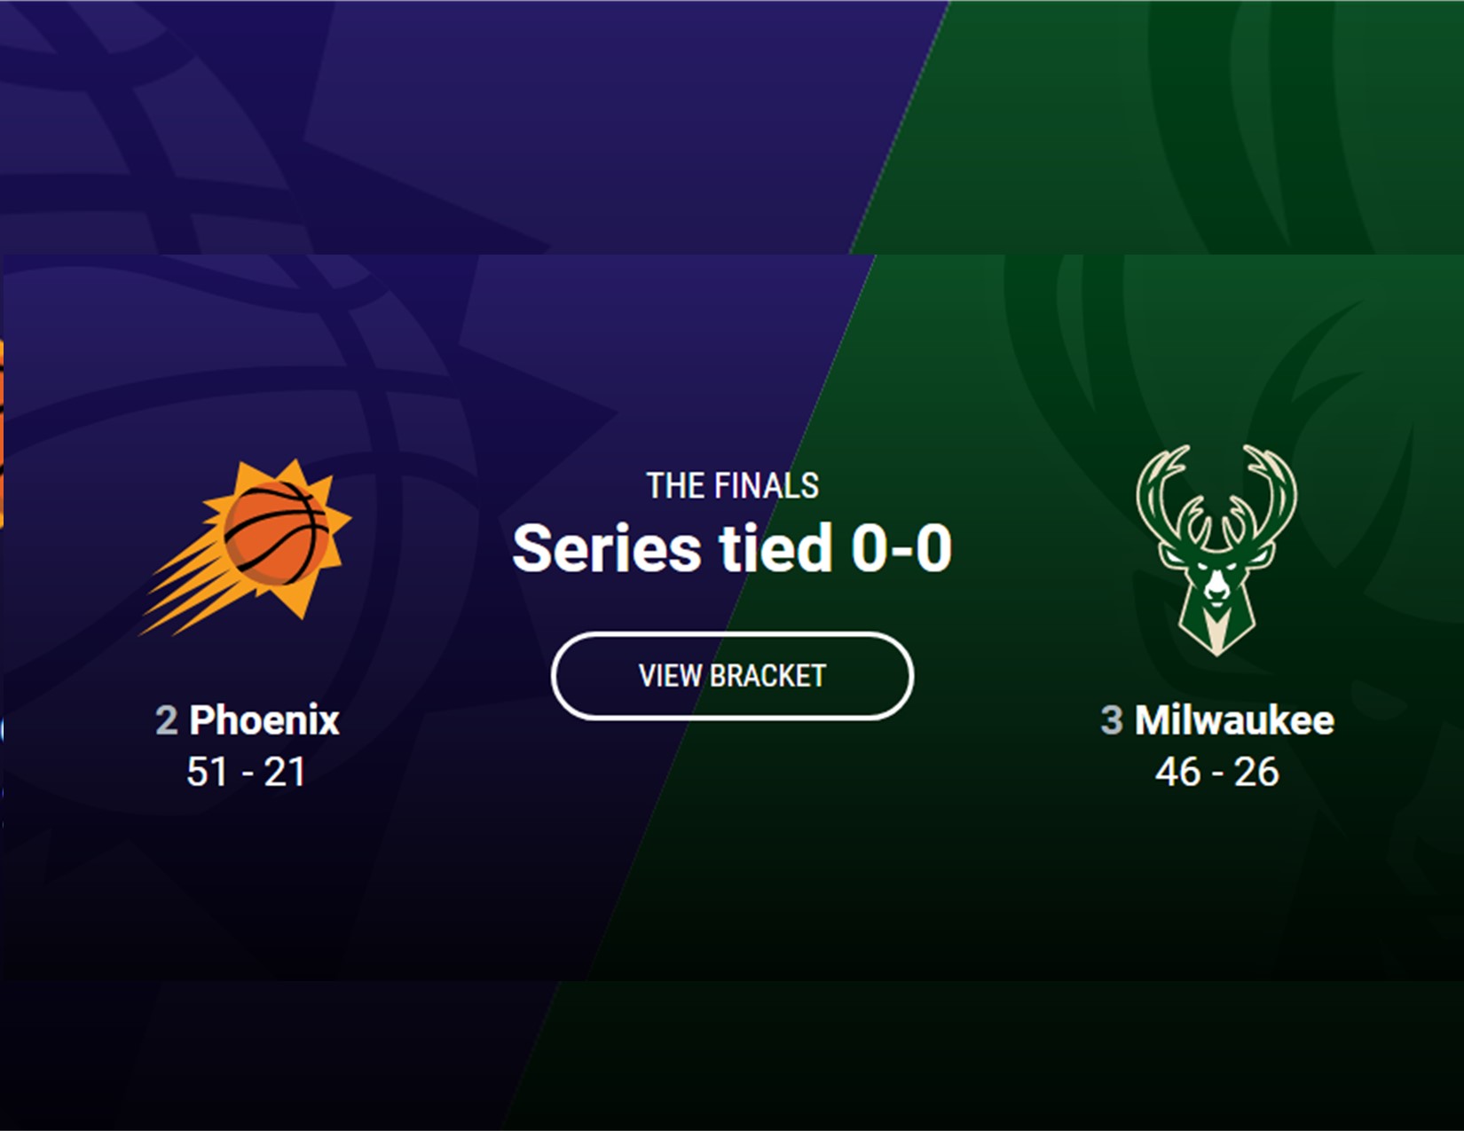
Task: Click the faded Suns watermark in purple background
Action: click(x=266, y=444)
